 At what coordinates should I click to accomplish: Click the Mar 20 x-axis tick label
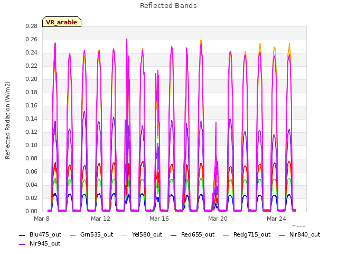click(218, 219)
